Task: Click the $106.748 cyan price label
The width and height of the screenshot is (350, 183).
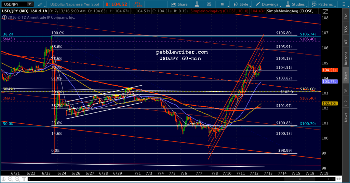Action: click(308, 34)
